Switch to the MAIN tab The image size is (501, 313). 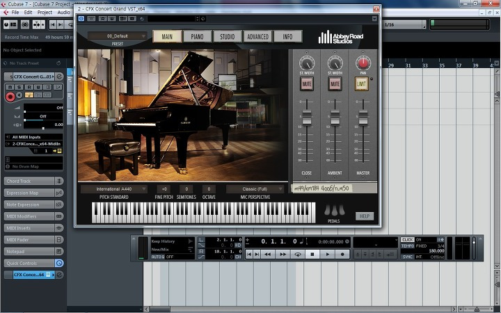(x=167, y=37)
